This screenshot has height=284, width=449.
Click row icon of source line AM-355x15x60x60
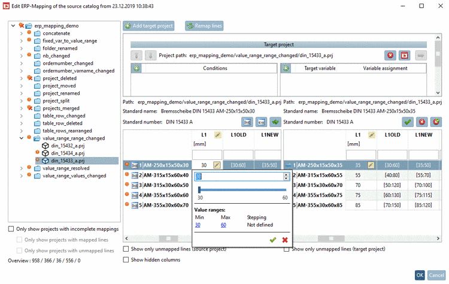tap(135, 195)
